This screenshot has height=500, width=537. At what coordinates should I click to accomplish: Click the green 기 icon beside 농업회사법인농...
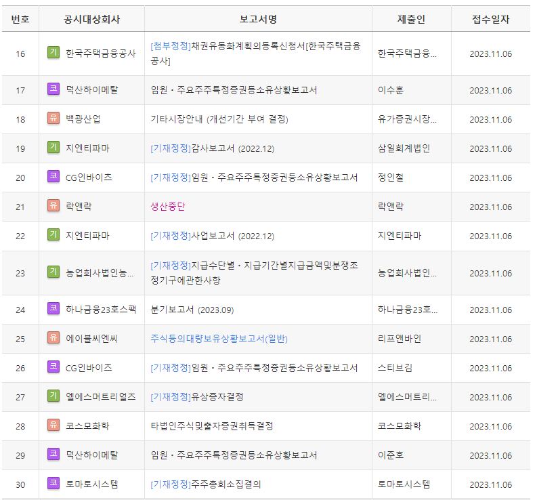point(53,272)
